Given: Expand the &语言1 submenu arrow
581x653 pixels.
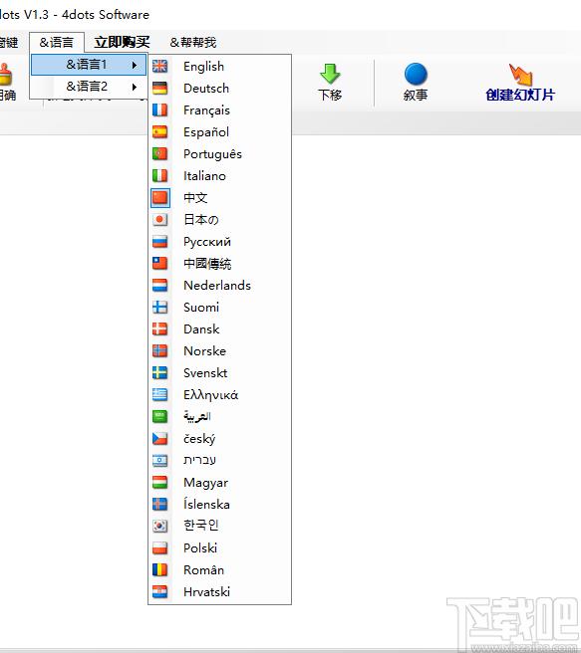Looking at the screenshot, I should coord(135,65).
